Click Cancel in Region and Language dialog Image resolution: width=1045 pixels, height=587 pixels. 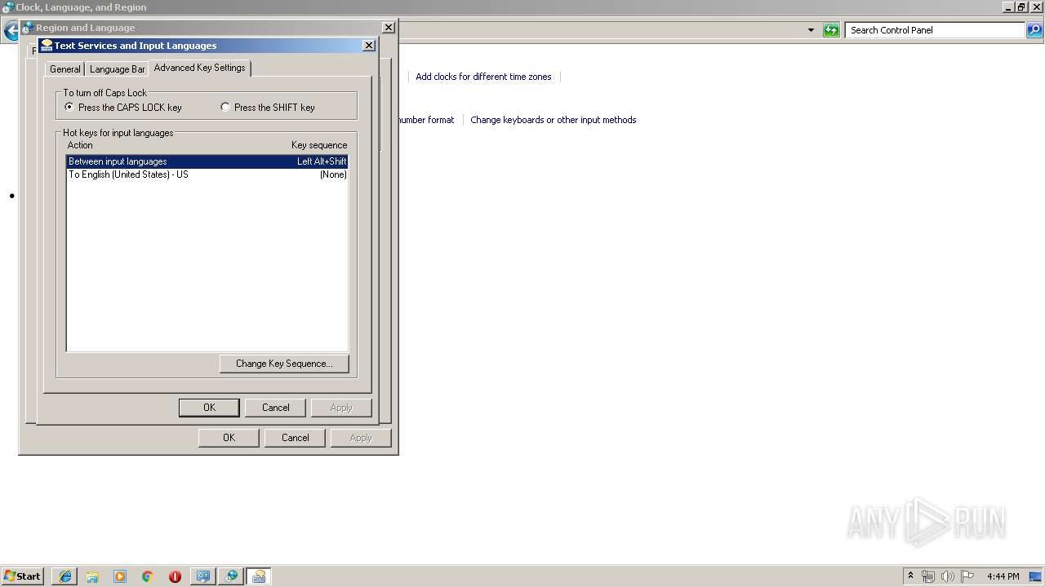coord(296,438)
